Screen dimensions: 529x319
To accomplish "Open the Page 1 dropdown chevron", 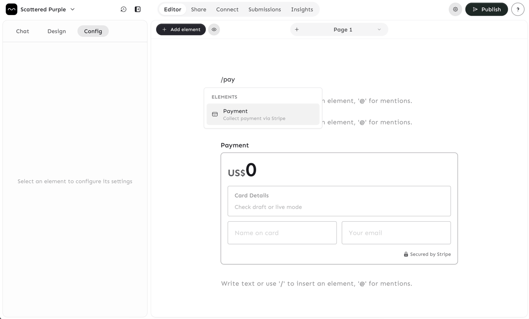I will point(379,30).
